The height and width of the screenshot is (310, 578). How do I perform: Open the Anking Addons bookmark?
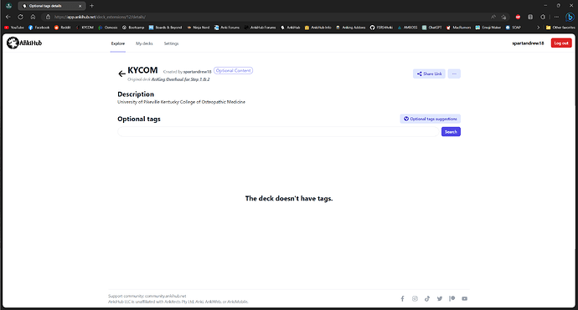coord(350,28)
